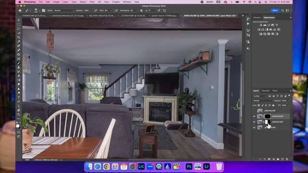Delete layer using trash icon in Layers panel
Screen dimensions: 308x173
coord(287,159)
